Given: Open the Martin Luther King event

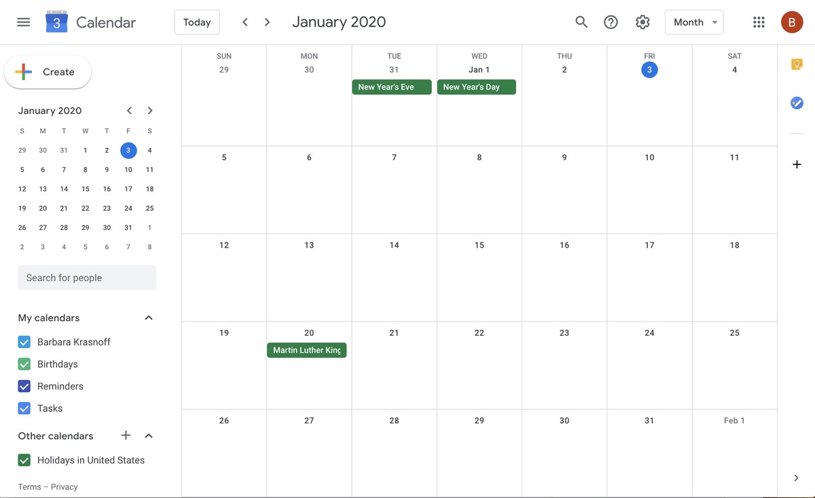Looking at the screenshot, I should coord(307,350).
